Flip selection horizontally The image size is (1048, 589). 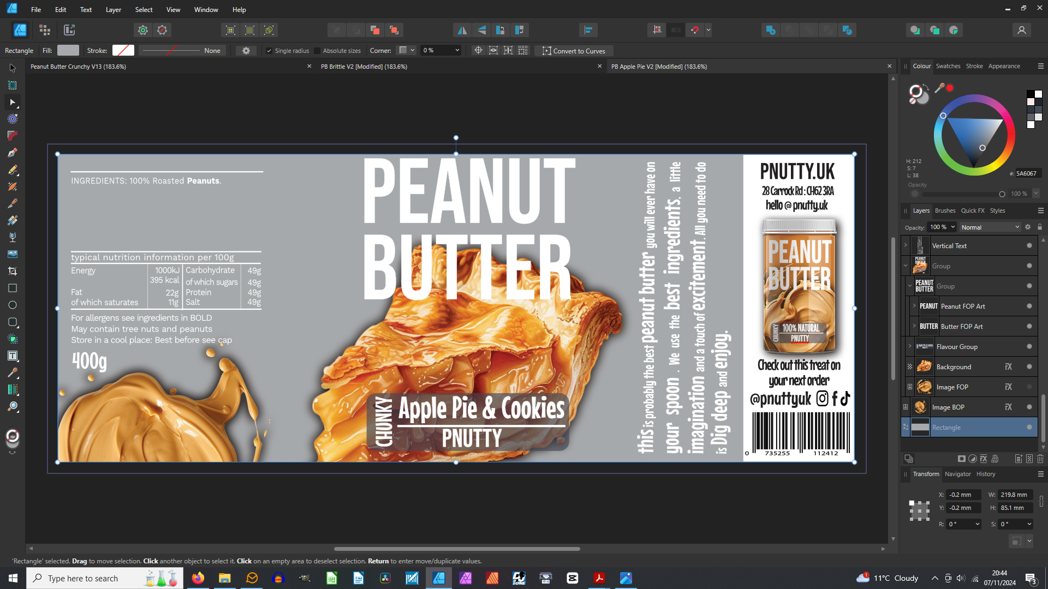pos(462,30)
